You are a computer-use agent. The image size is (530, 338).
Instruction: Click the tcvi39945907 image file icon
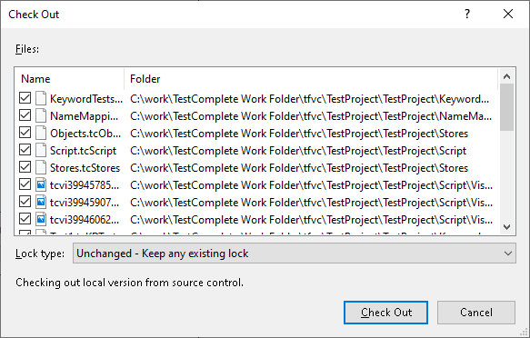click(41, 202)
